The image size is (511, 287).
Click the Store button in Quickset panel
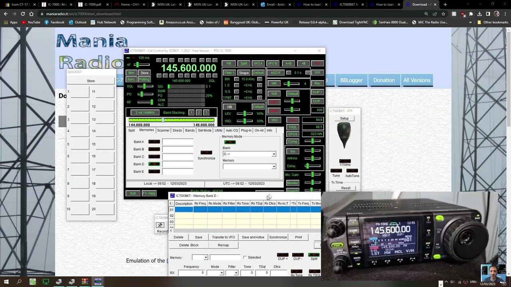91,81
